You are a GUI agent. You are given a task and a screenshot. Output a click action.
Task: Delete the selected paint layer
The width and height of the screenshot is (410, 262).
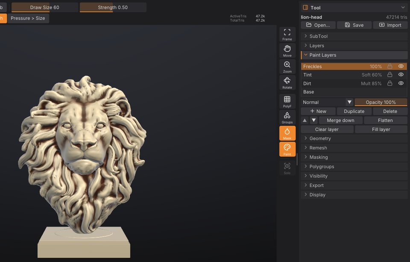[x=390, y=111]
